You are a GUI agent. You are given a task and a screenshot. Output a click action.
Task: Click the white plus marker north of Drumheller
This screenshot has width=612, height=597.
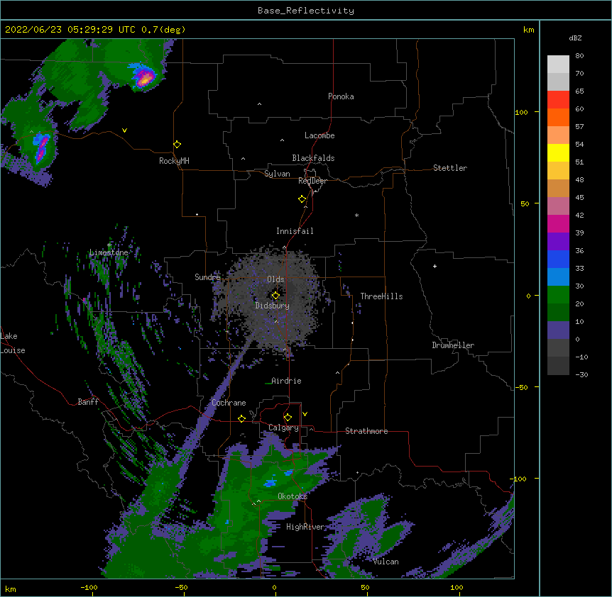pos(435,266)
